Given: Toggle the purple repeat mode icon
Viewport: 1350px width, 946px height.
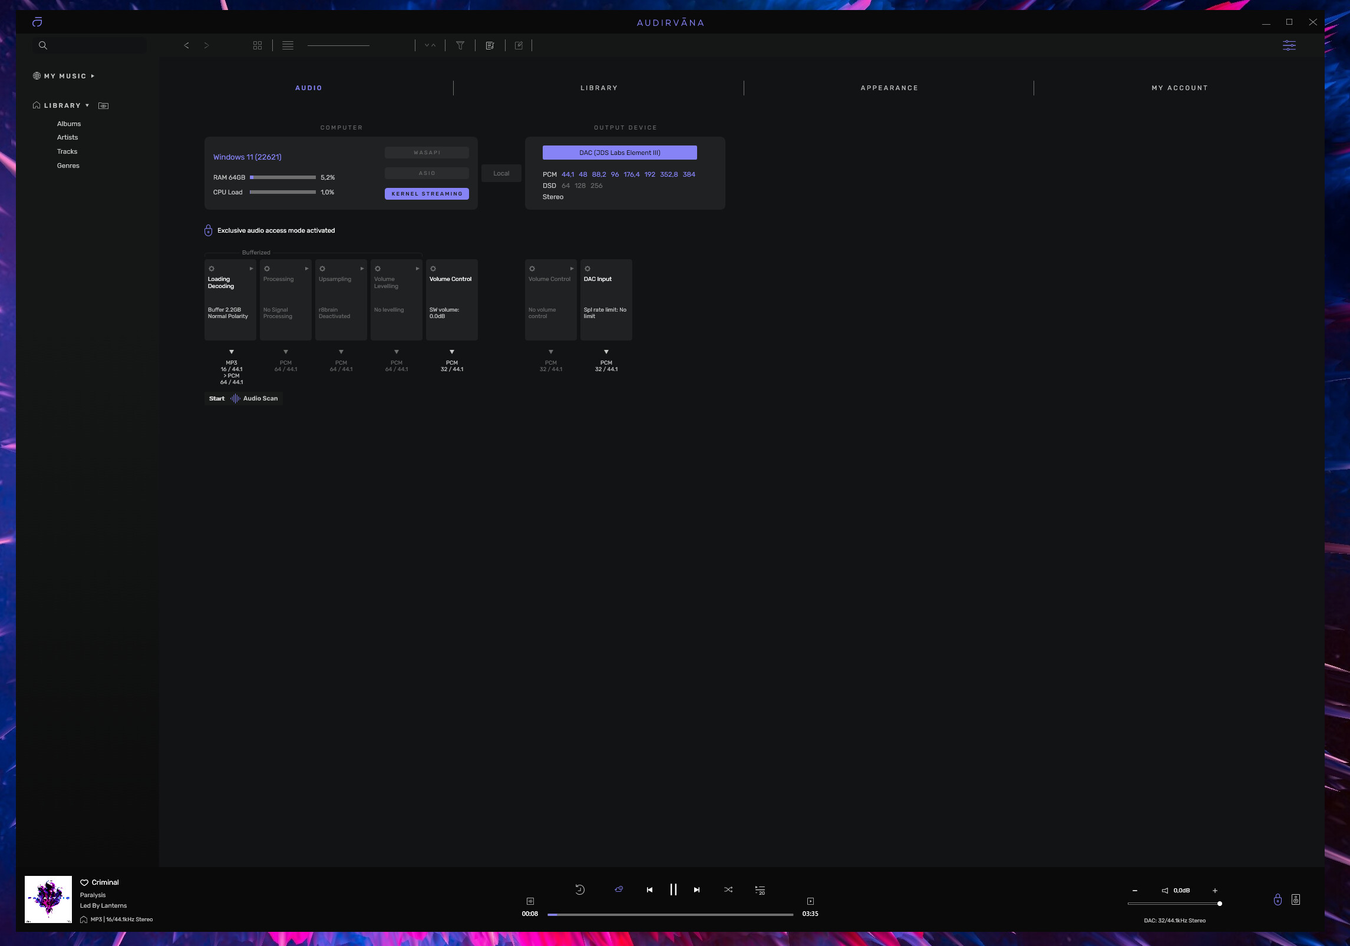Looking at the screenshot, I should [x=619, y=889].
